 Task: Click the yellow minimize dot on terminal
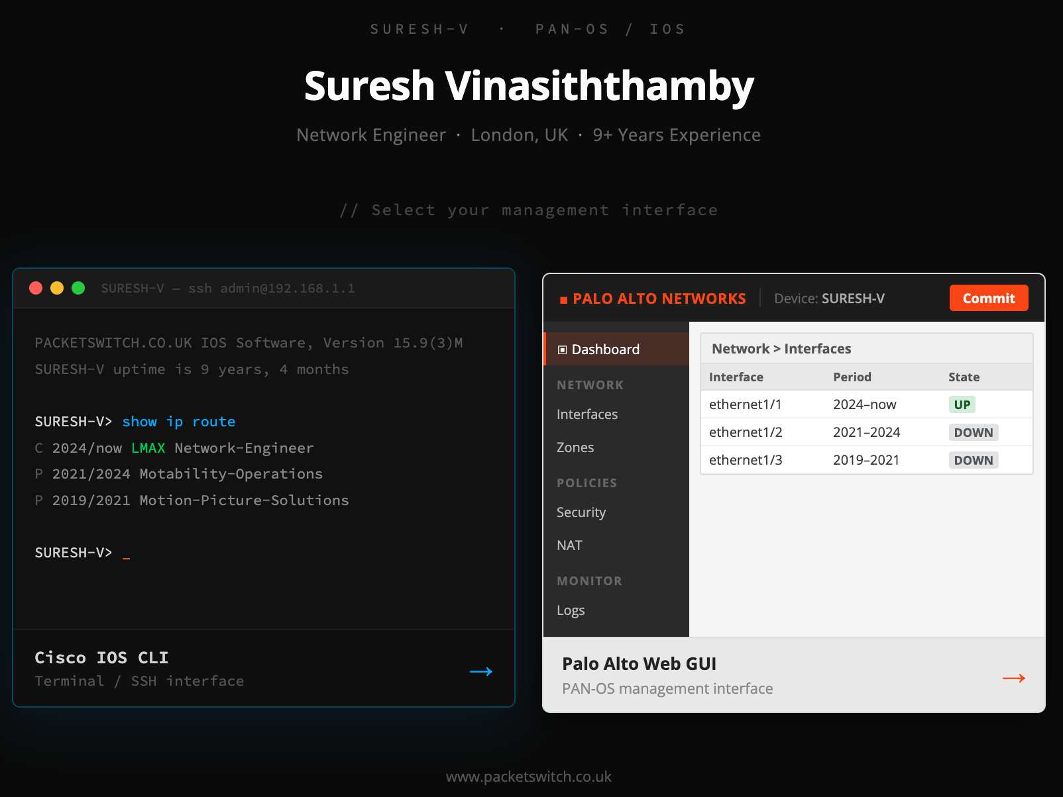tap(57, 288)
